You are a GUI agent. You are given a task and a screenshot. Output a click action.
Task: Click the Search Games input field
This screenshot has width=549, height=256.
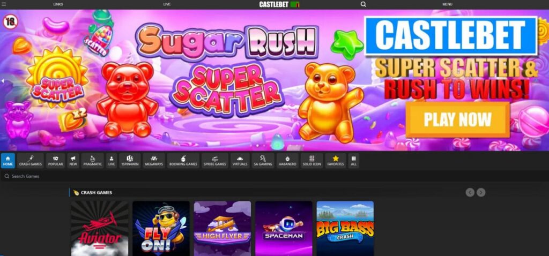(274, 176)
